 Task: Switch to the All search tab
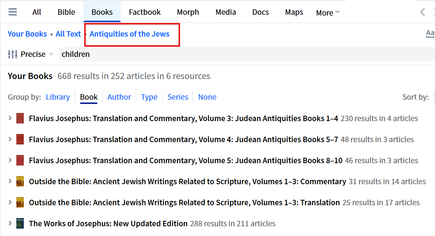[x=36, y=12]
